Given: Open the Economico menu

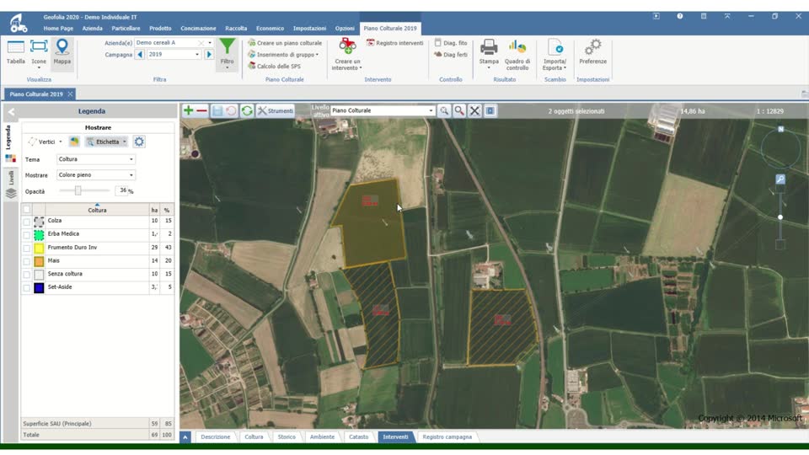Looking at the screenshot, I should pyautogui.click(x=270, y=29).
